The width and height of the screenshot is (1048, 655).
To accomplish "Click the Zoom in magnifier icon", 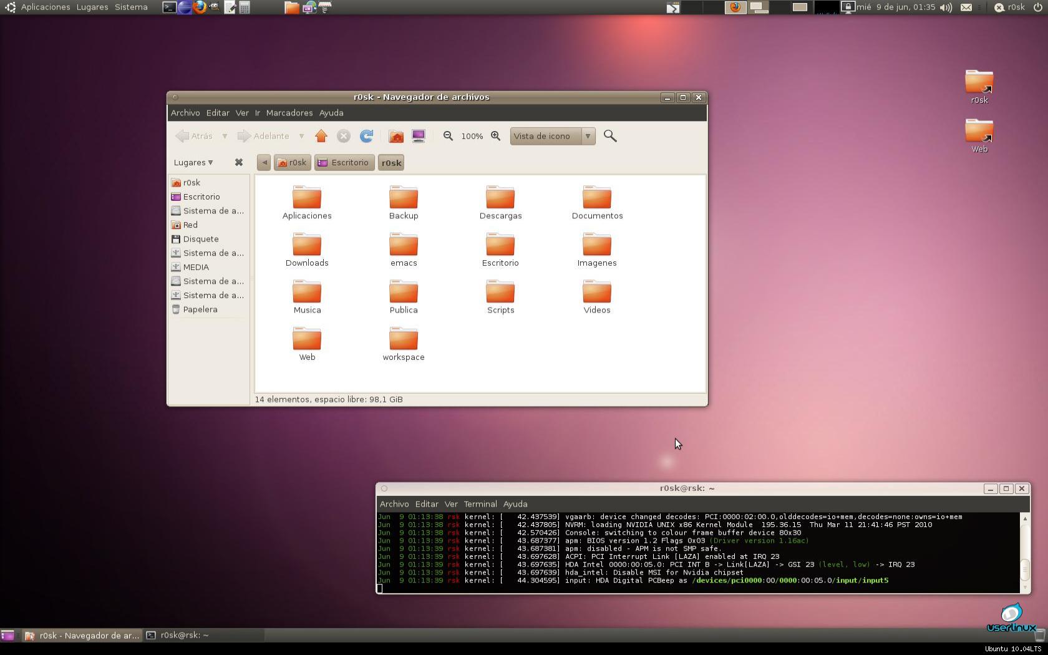I will coord(496,136).
